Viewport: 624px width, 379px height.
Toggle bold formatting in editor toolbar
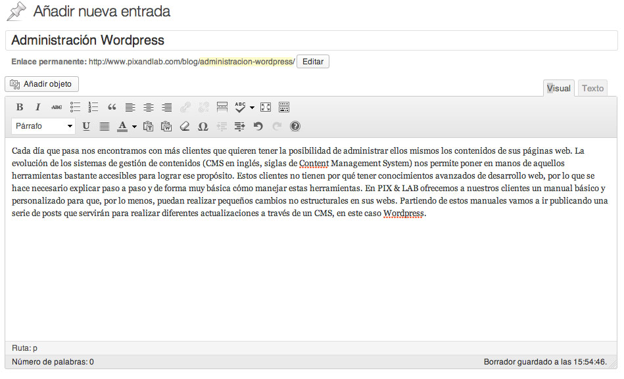20,107
